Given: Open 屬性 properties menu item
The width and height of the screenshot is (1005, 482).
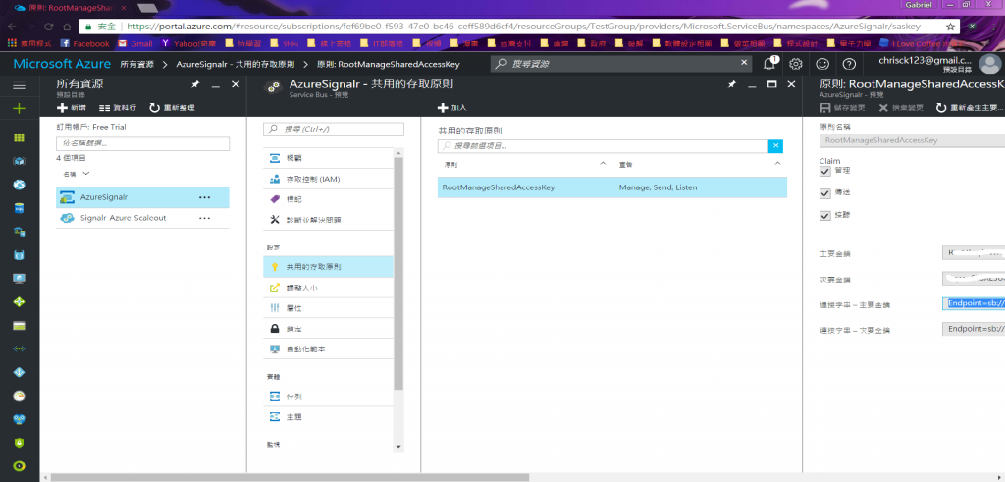Looking at the screenshot, I should tap(328, 308).
